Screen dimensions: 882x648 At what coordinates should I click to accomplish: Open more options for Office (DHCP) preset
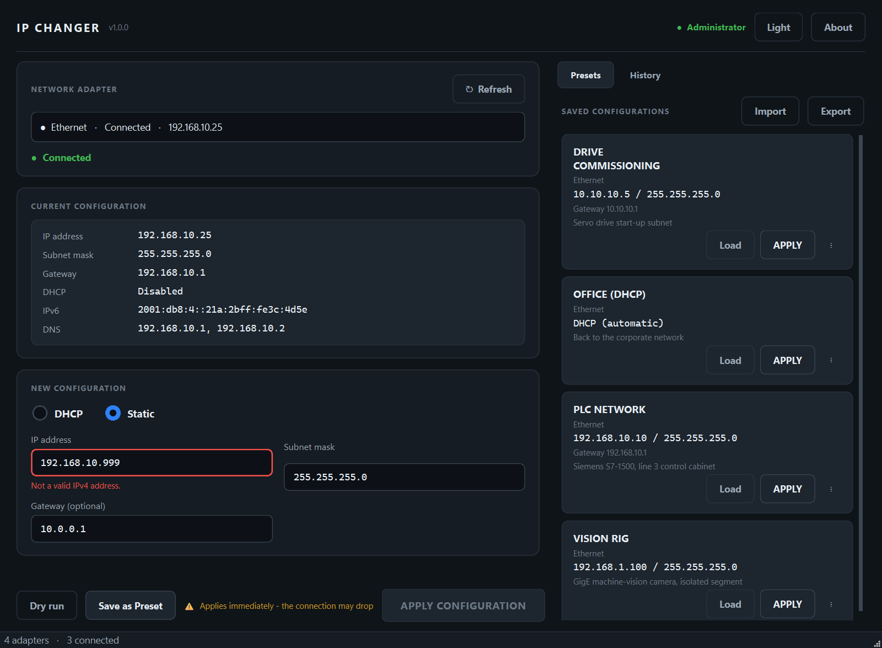(x=831, y=360)
